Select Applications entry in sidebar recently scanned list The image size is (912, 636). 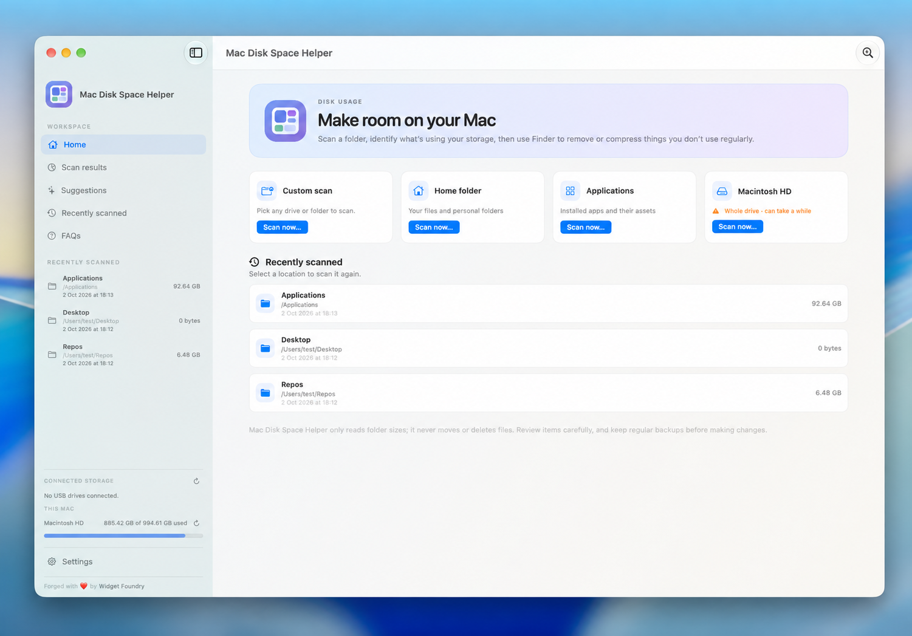(x=123, y=286)
